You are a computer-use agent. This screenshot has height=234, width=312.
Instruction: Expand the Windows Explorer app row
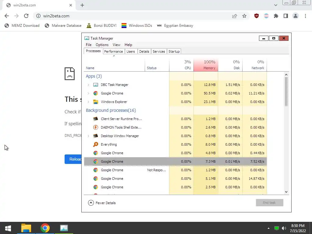88,102
